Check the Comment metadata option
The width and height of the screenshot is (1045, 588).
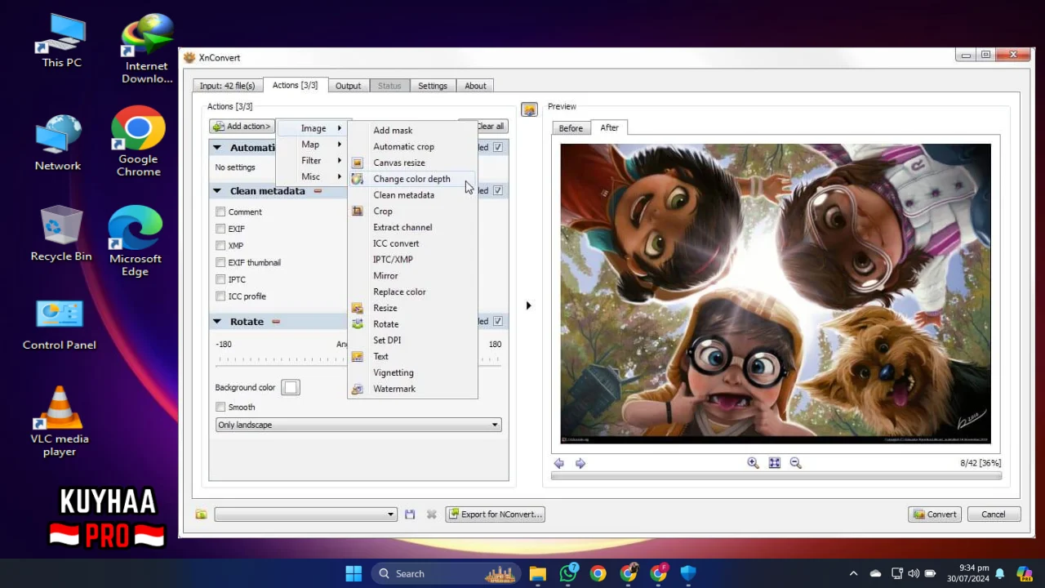coord(220,212)
